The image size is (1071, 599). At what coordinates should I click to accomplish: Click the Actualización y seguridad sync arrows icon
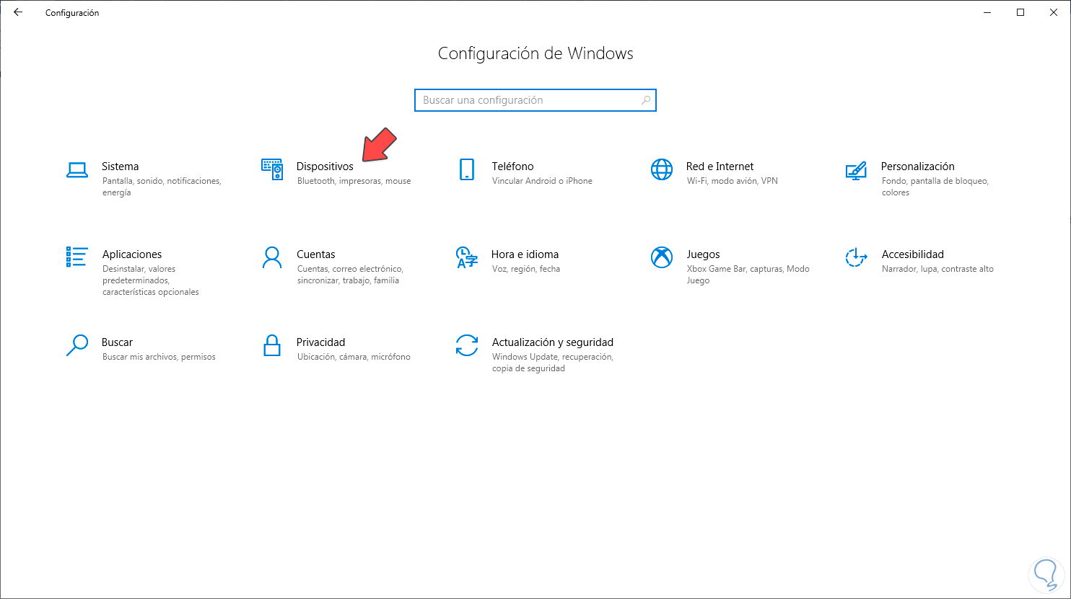pos(467,345)
